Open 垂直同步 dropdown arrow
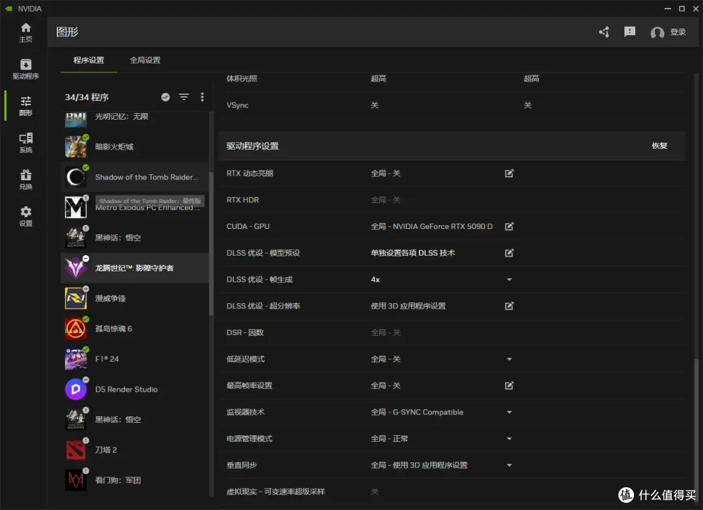This screenshot has height=510, width=703. (x=509, y=465)
